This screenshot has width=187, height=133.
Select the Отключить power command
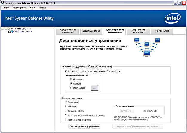point(66,102)
